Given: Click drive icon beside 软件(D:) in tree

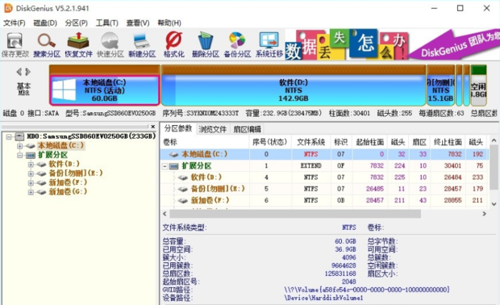Looking at the screenshot, I should (x=41, y=165).
